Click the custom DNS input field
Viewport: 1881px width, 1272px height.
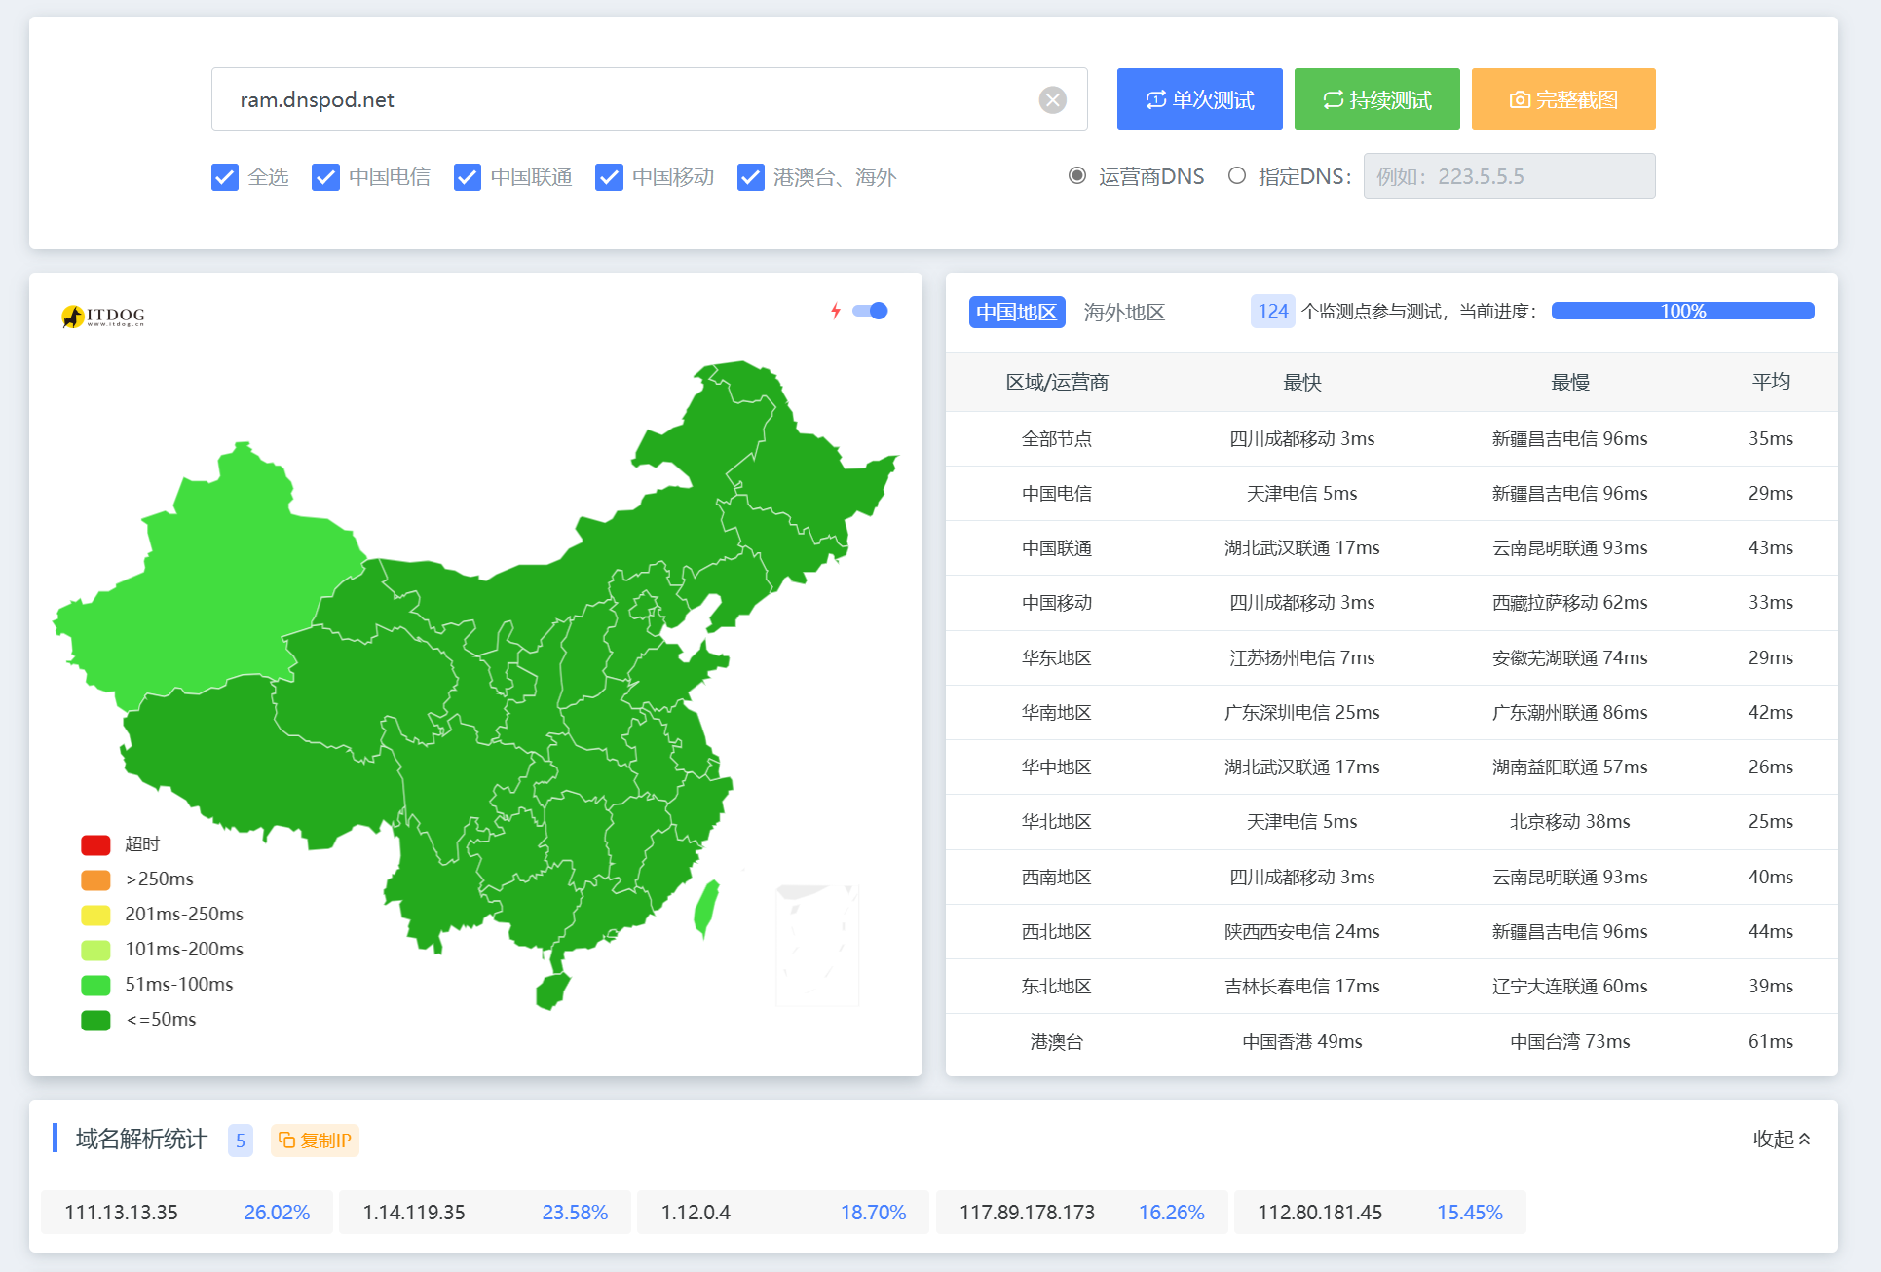[1509, 176]
